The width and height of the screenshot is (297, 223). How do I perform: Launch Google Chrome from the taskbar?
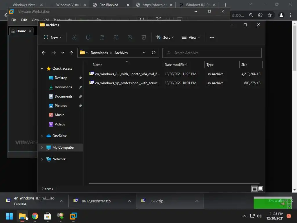click(x=35, y=216)
